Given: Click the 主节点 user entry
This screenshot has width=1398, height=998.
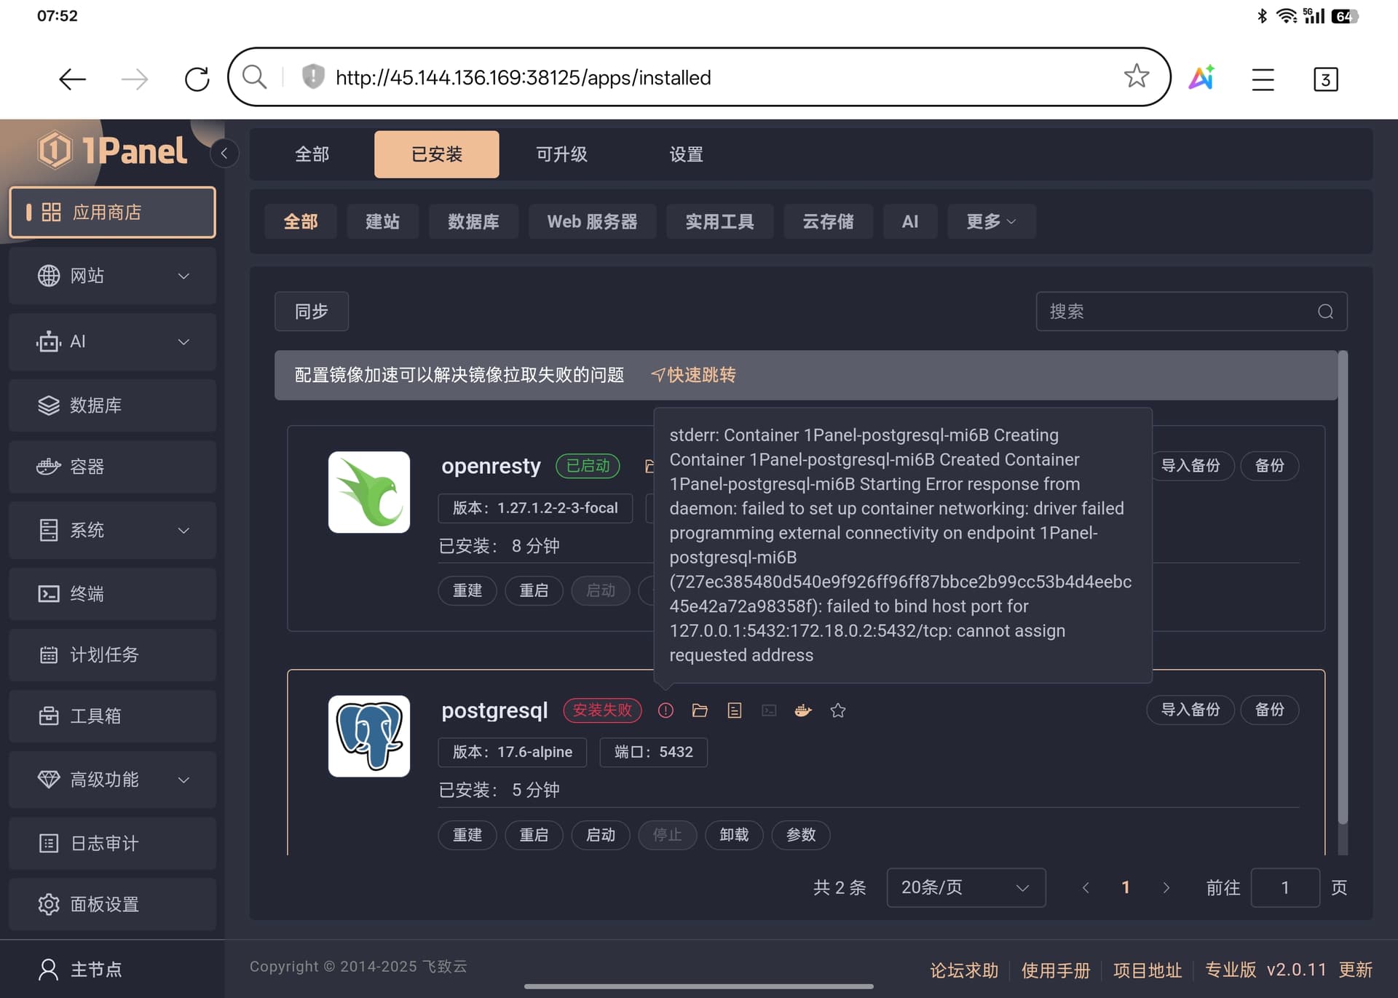Looking at the screenshot, I should coord(80,970).
